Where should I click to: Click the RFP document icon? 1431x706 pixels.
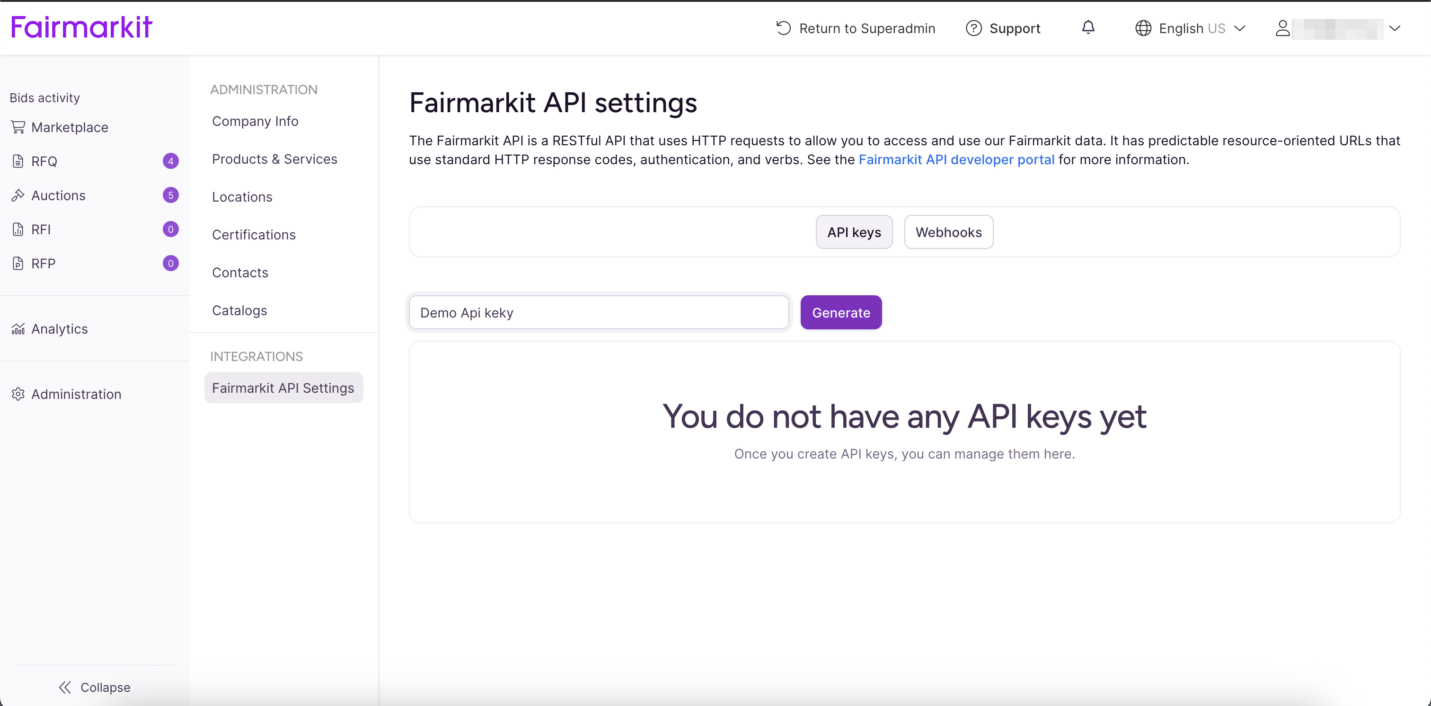(18, 263)
